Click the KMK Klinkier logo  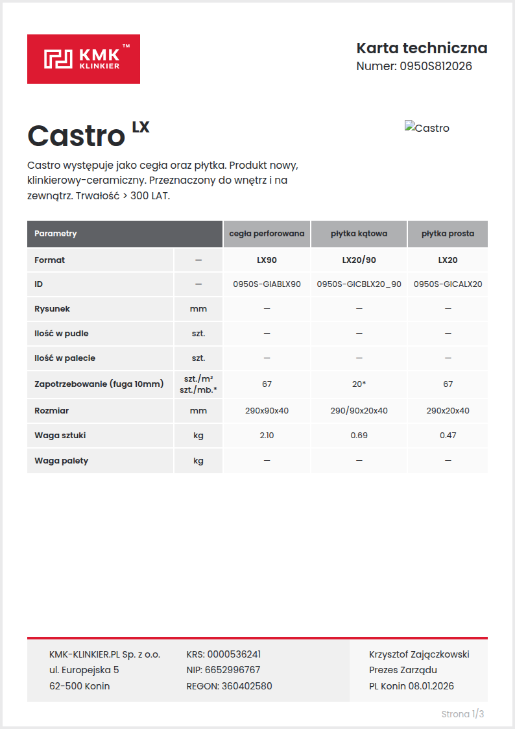tap(84, 59)
